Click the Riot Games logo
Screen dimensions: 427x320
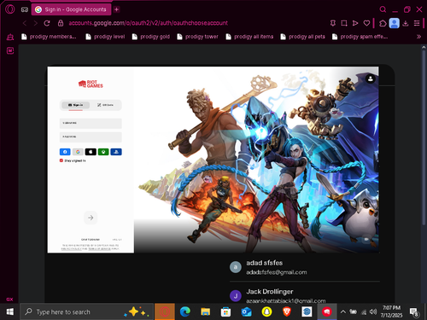coord(91,84)
